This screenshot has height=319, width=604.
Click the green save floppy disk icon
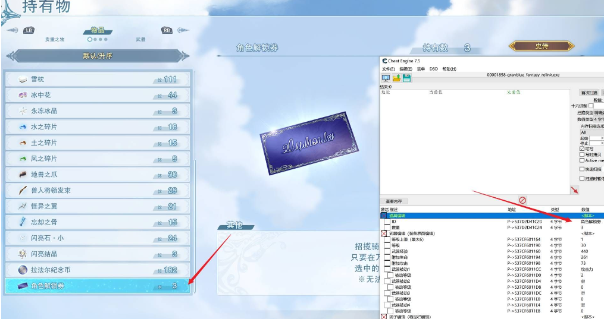tap(406, 78)
